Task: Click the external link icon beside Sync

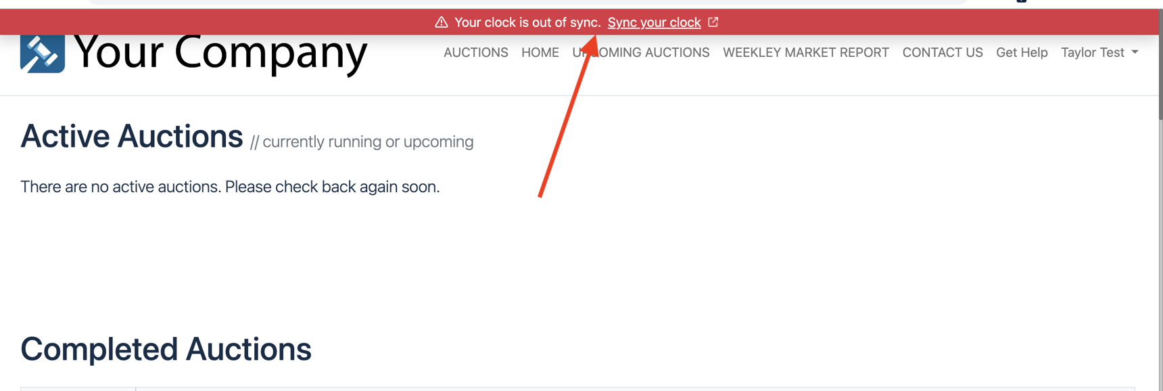Action: tap(713, 22)
